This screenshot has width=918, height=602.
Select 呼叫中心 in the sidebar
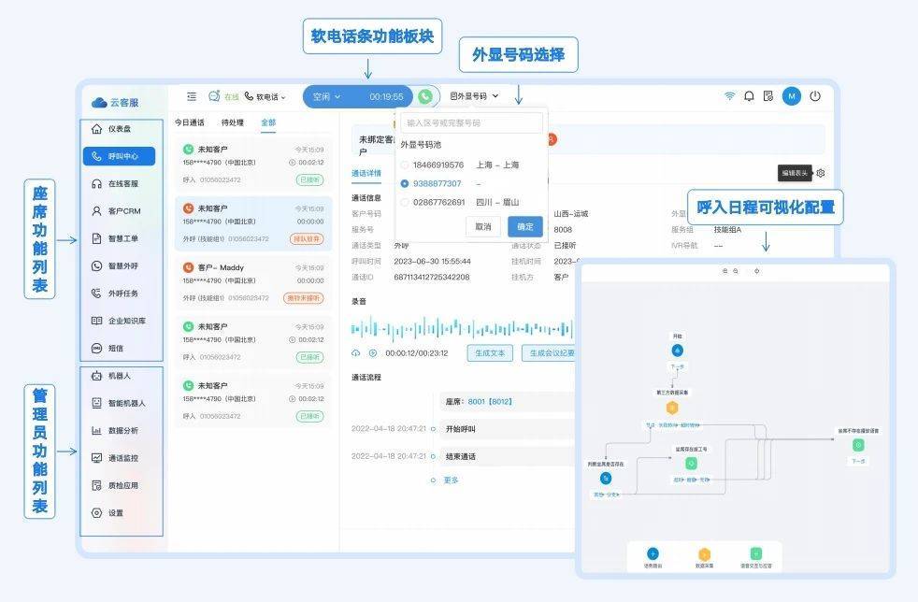click(x=119, y=156)
